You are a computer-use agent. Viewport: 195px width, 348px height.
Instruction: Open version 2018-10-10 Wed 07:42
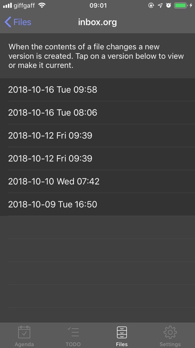(x=97, y=182)
